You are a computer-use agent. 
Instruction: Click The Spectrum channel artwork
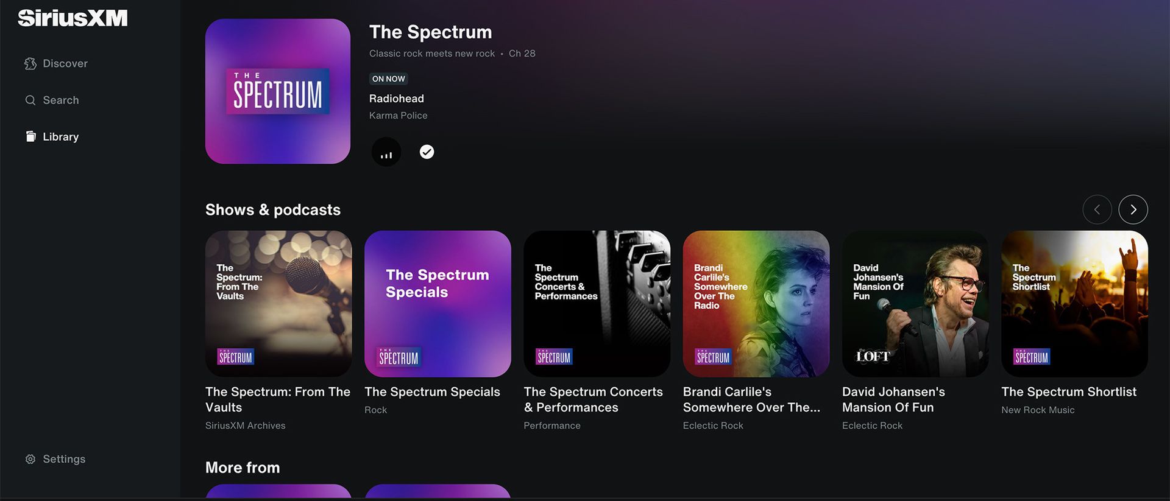pos(277,91)
